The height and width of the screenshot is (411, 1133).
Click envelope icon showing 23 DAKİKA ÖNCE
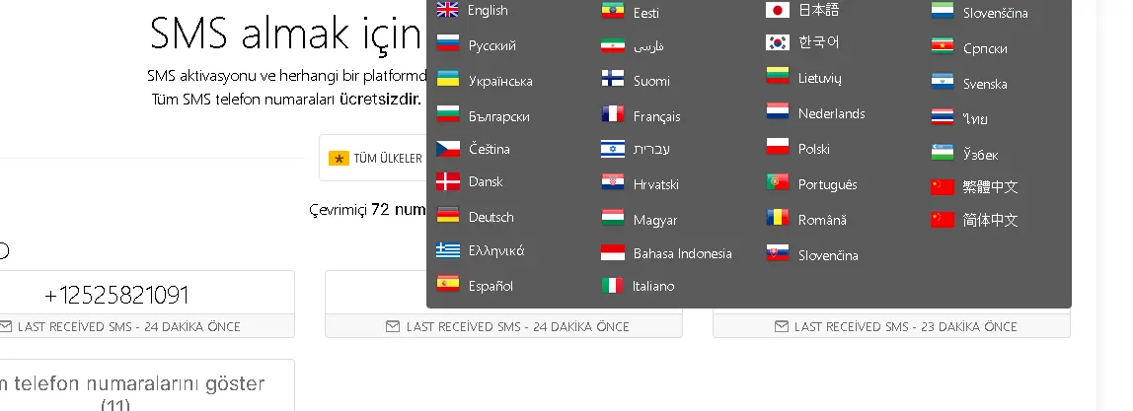pyautogui.click(x=781, y=326)
